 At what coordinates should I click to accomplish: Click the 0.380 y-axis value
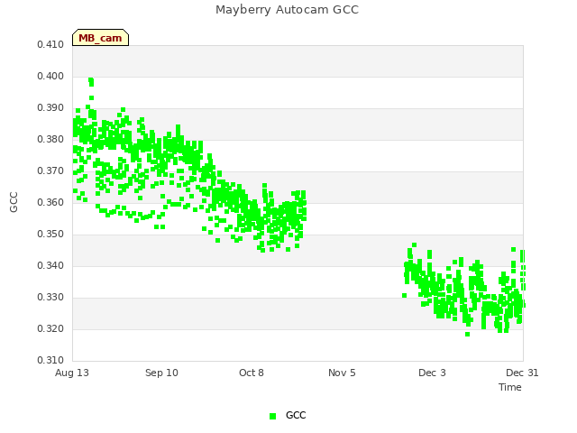(50, 140)
